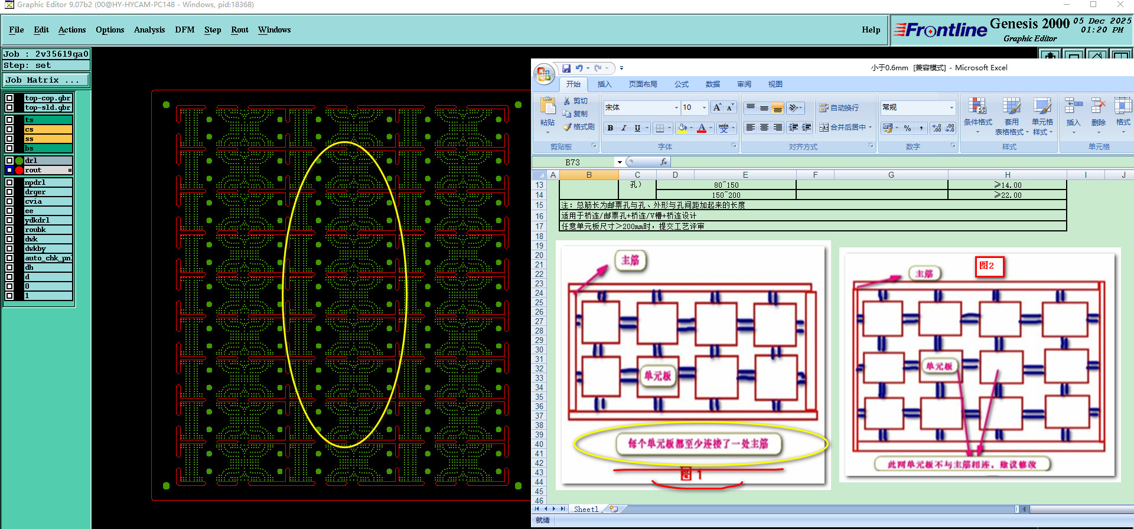Decrease font size with the small A icon
The width and height of the screenshot is (1134, 529).
click(x=730, y=107)
